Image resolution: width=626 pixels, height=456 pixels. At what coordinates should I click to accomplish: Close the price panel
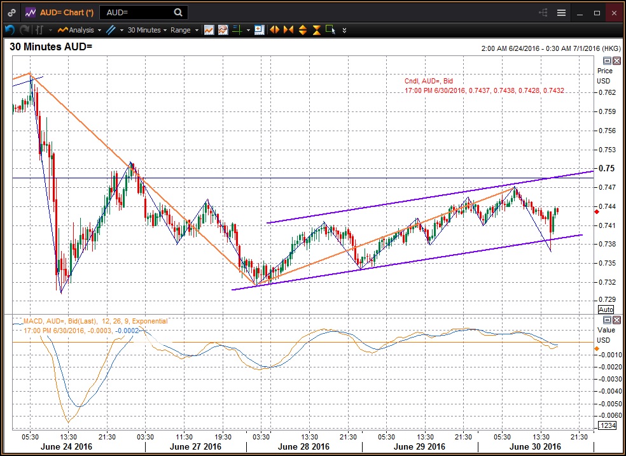[617, 61]
